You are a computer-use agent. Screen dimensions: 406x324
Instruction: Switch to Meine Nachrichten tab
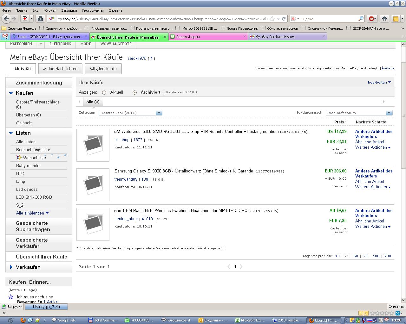[60, 69]
